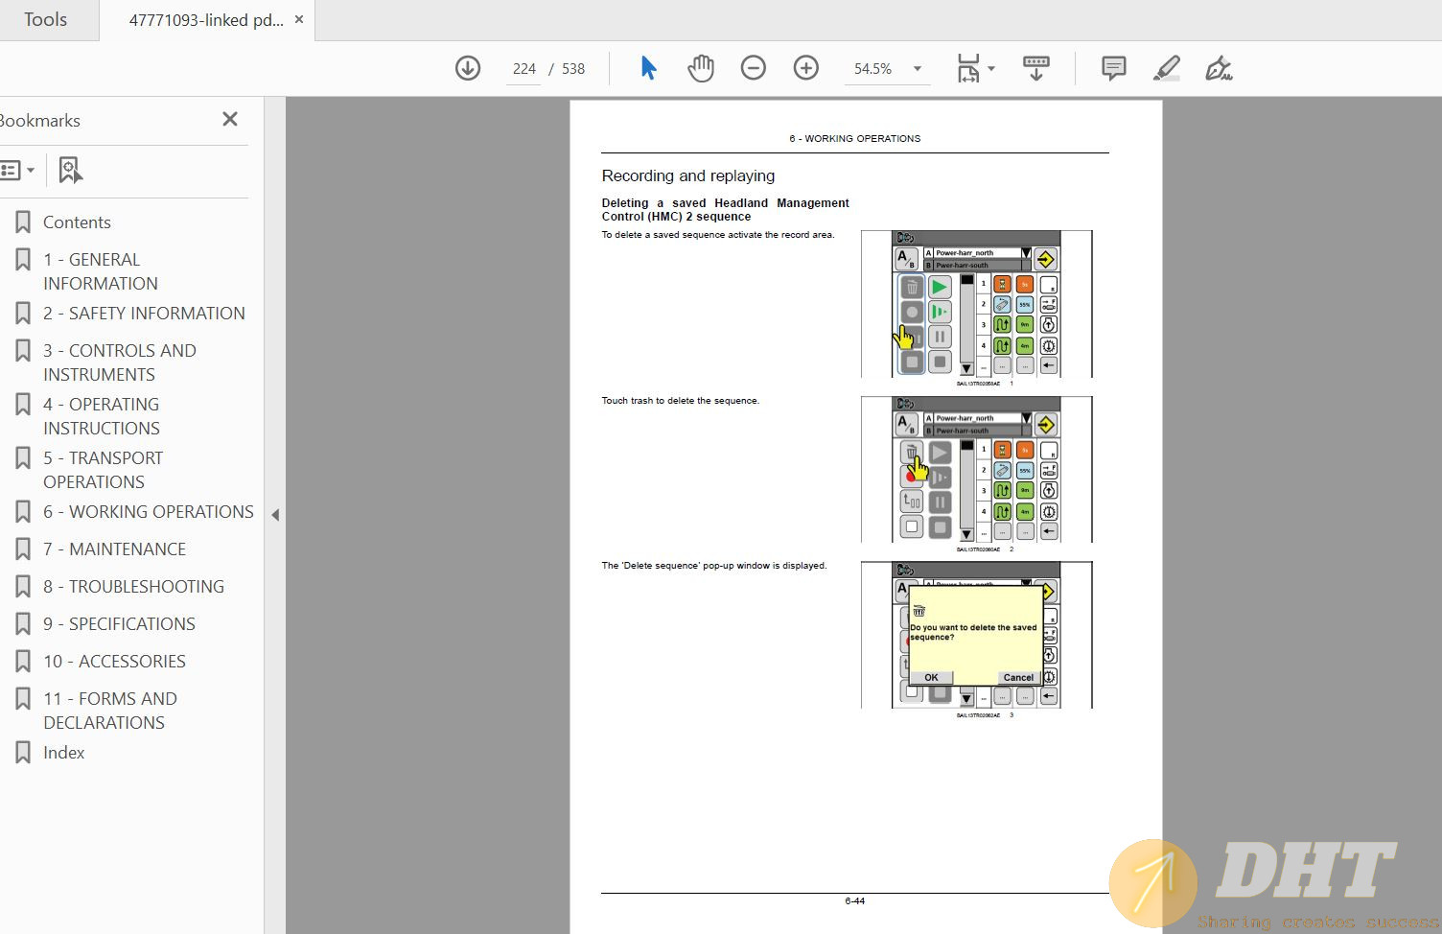Click the save/download page arrow icon

[x=468, y=68]
